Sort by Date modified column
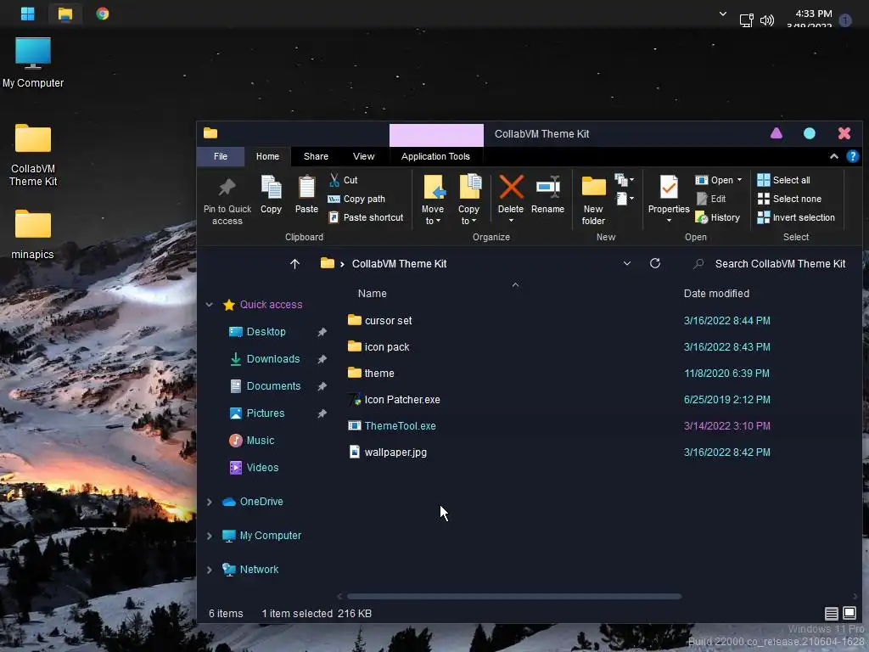Image resolution: width=869 pixels, height=652 pixels. pyautogui.click(x=716, y=293)
